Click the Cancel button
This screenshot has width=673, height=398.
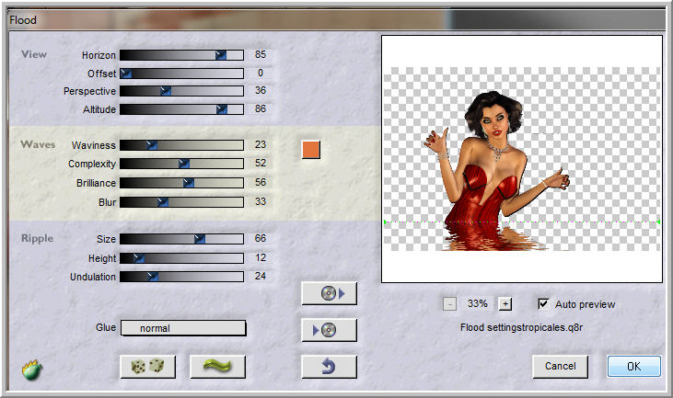click(560, 367)
